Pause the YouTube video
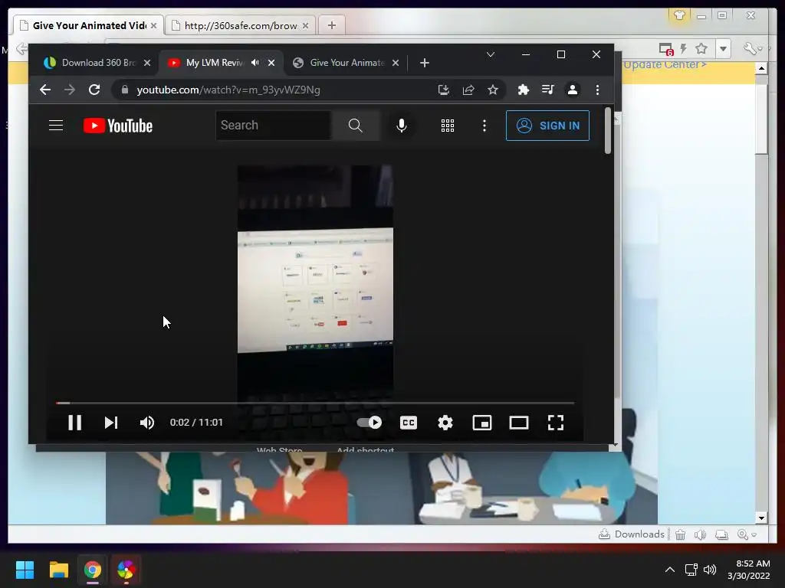Viewport: 785px width, 588px height. click(x=74, y=423)
